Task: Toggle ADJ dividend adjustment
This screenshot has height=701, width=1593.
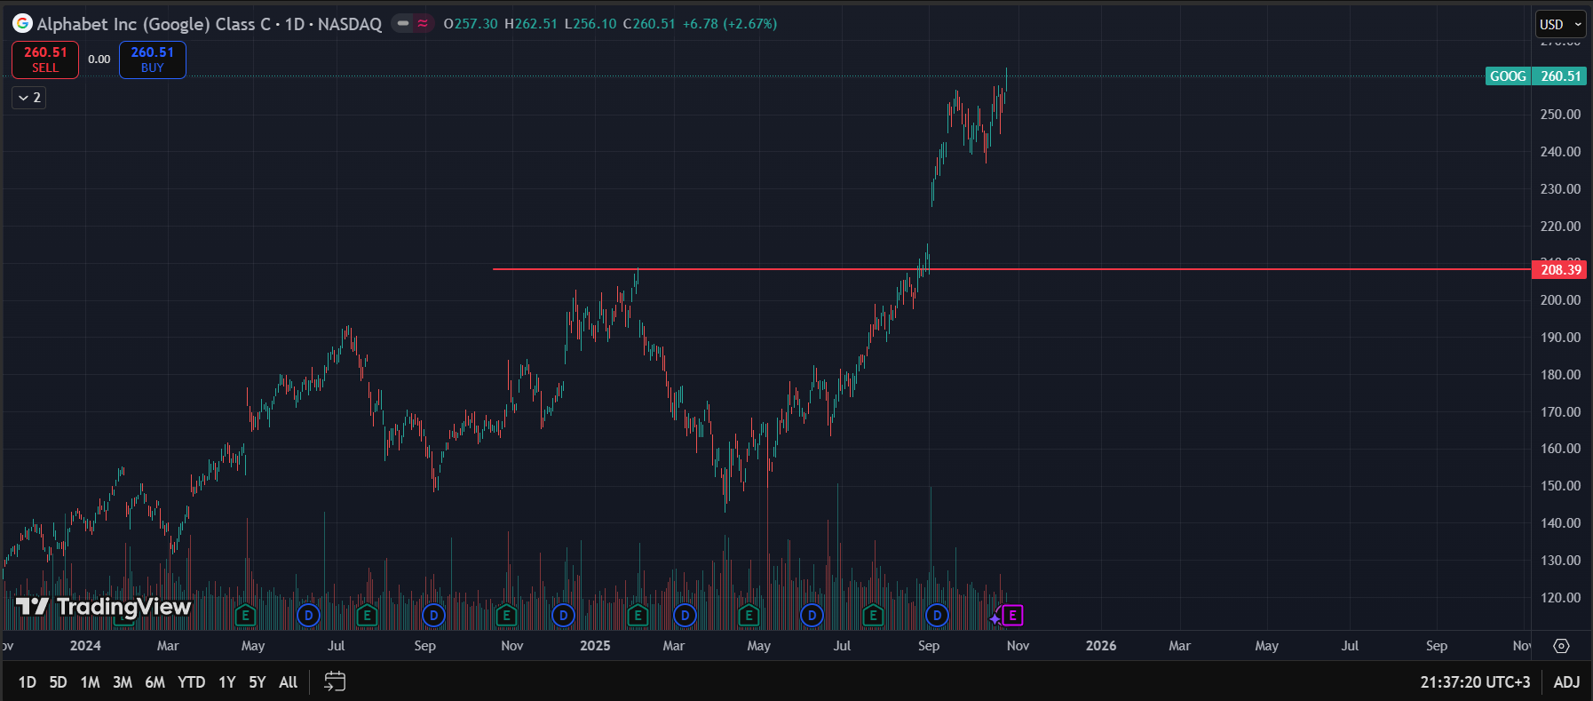Action: point(1566,681)
